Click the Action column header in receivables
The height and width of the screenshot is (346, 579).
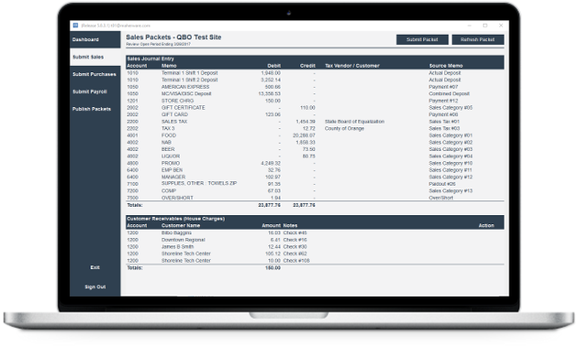tap(486, 225)
